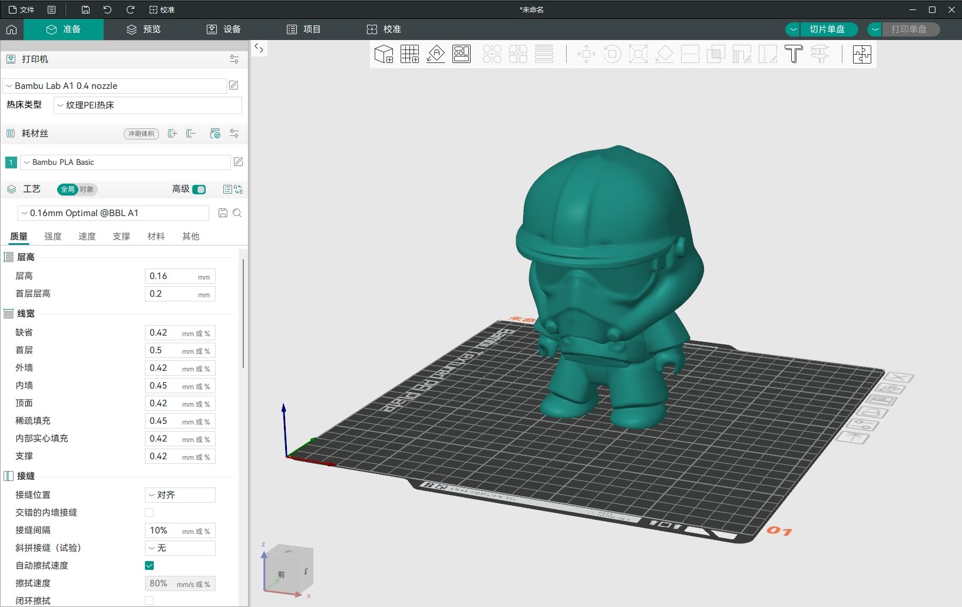Edit the Bambu PLA Basic filament preset
The height and width of the screenshot is (607, 962).
click(239, 162)
